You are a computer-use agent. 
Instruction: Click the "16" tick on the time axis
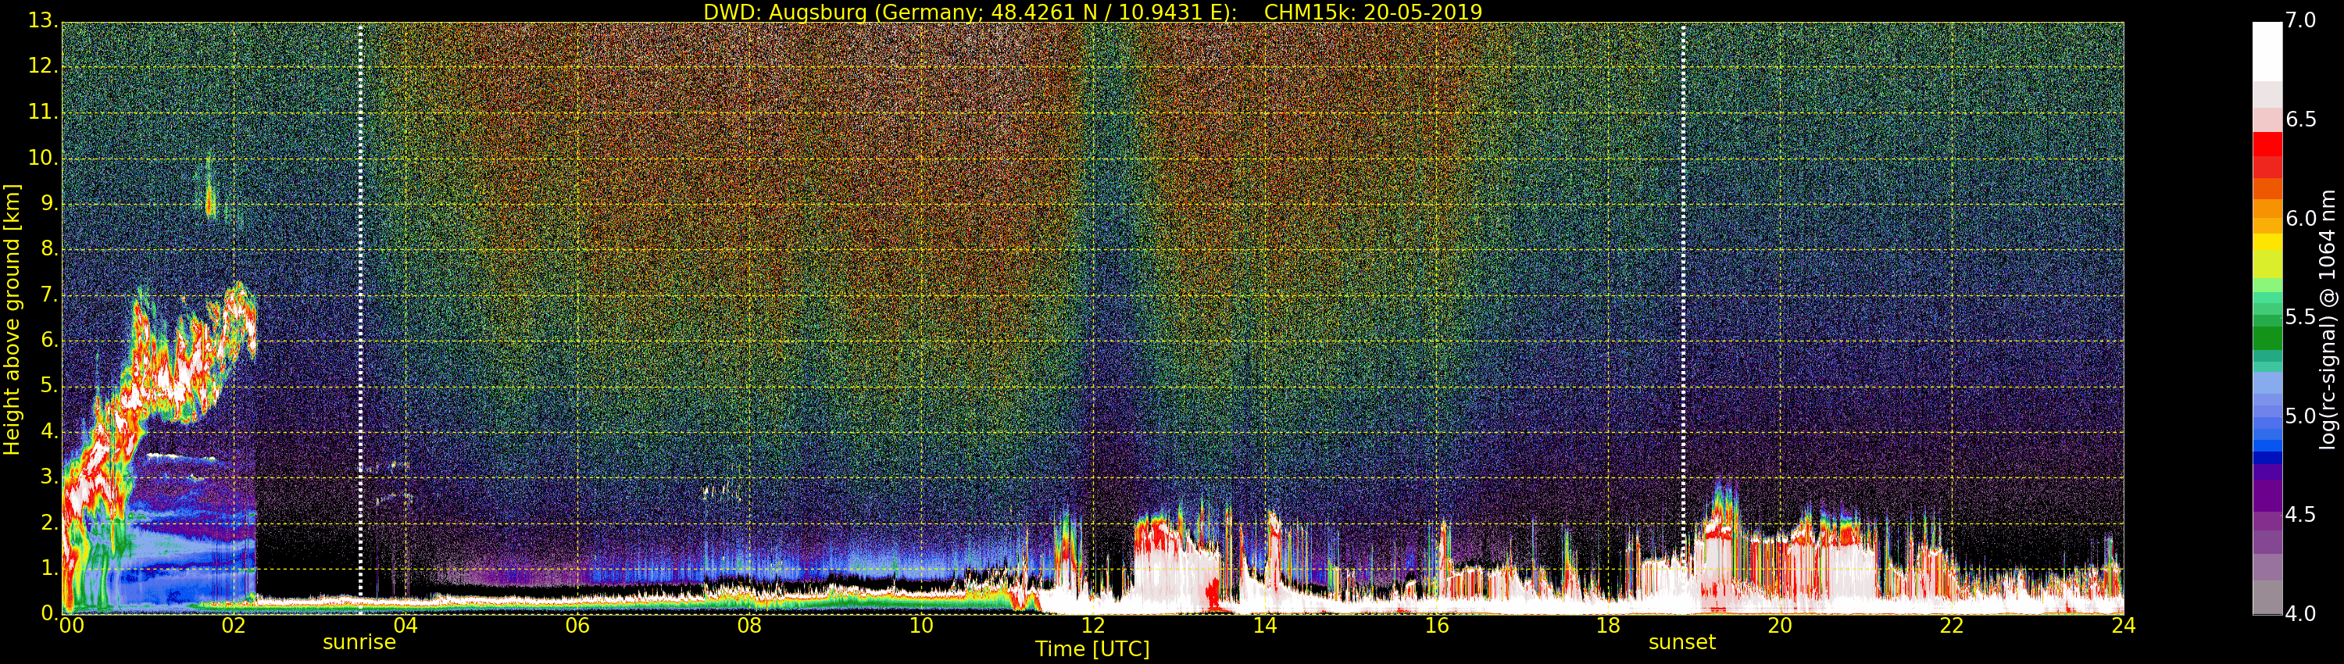(x=1437, y=625)
